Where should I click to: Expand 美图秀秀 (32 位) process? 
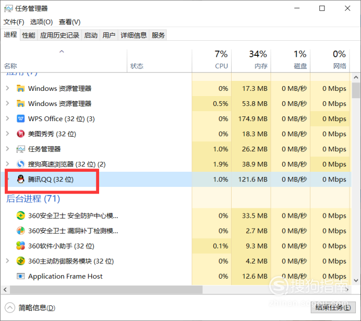[x=7, y=134]
